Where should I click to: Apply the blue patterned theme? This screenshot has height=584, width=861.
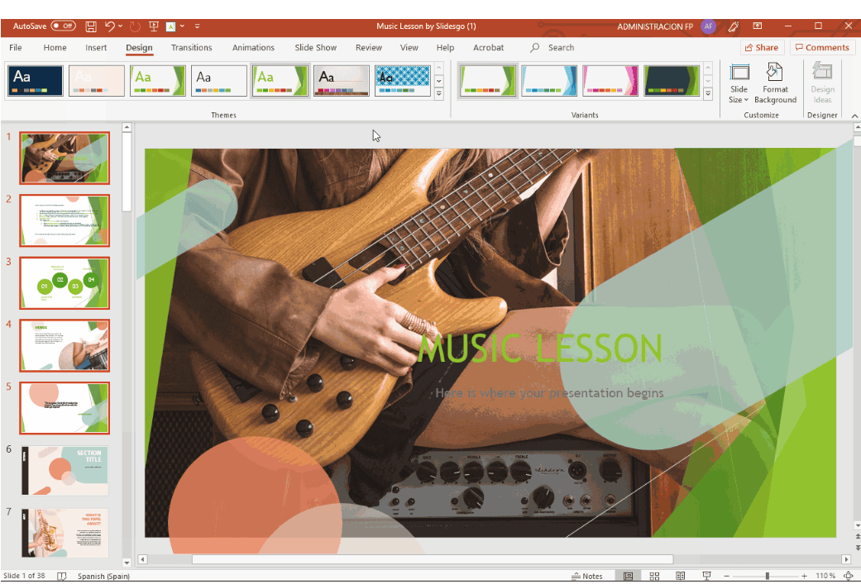pos(403,81)
